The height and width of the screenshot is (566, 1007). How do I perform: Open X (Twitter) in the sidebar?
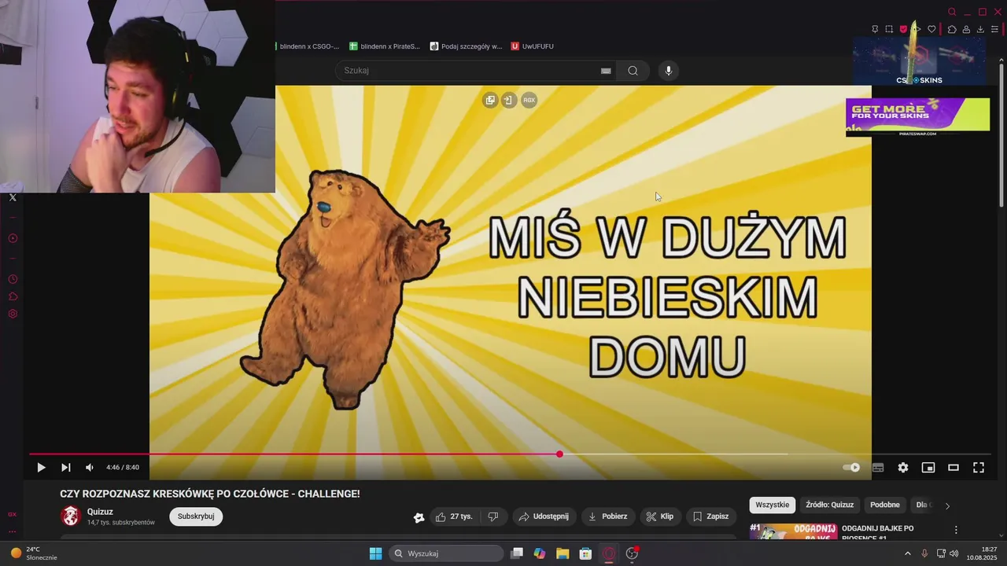coord(13,197)
